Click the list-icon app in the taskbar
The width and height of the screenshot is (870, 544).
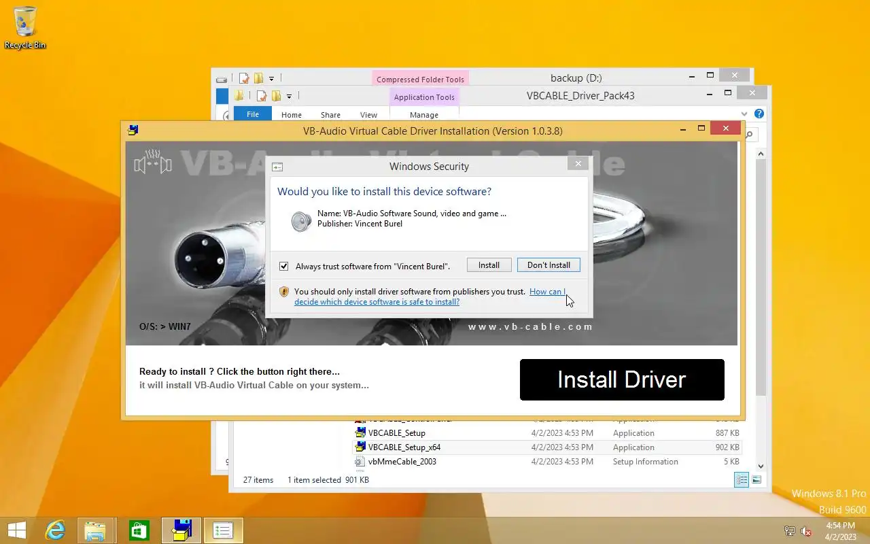[223, 530]
